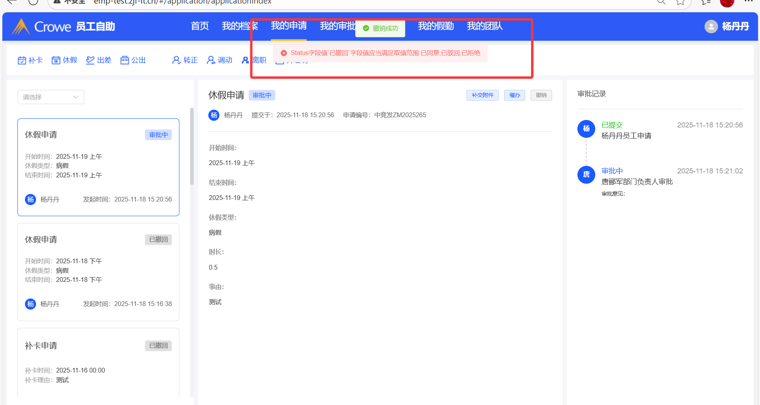The height and width of the screenshot is (405, 760).
Task: Click the 已提交 status in 审批记录
Action: (612, 125)
